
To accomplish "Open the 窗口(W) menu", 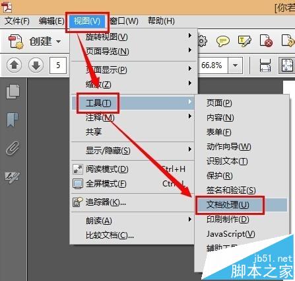I will click(x=124, y=21).
